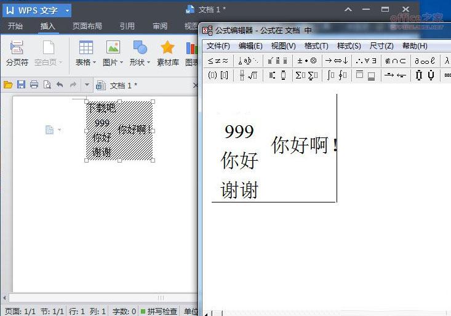Click the undo arrow in quick access toolbar

coord(60,85)
